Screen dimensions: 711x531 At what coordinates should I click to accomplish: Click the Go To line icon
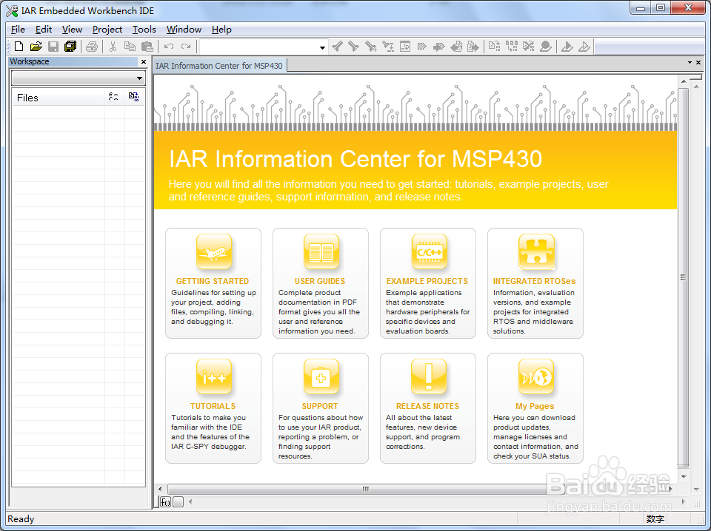405,46
